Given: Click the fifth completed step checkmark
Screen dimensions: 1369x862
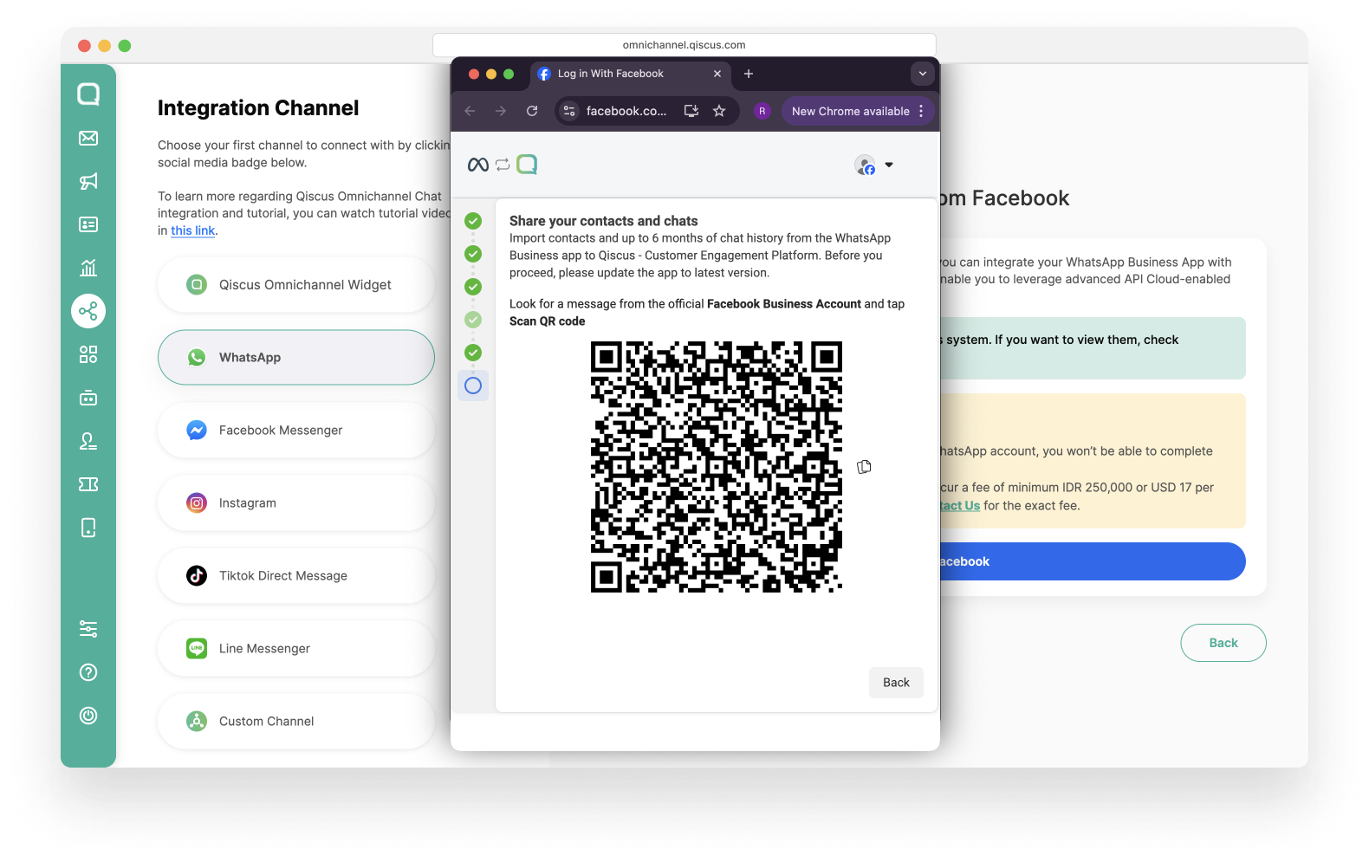Looking at the screenshot, I should click(473, 353).
